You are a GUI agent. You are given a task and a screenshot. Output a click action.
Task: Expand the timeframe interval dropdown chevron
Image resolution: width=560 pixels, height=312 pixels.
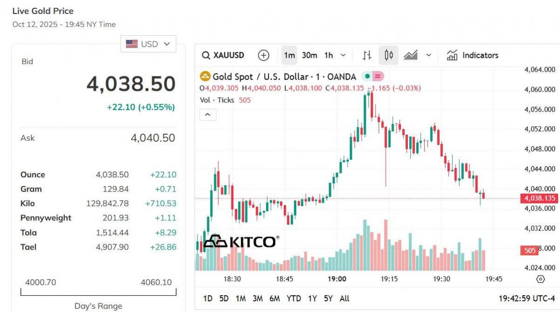click(x=343, y=55)
